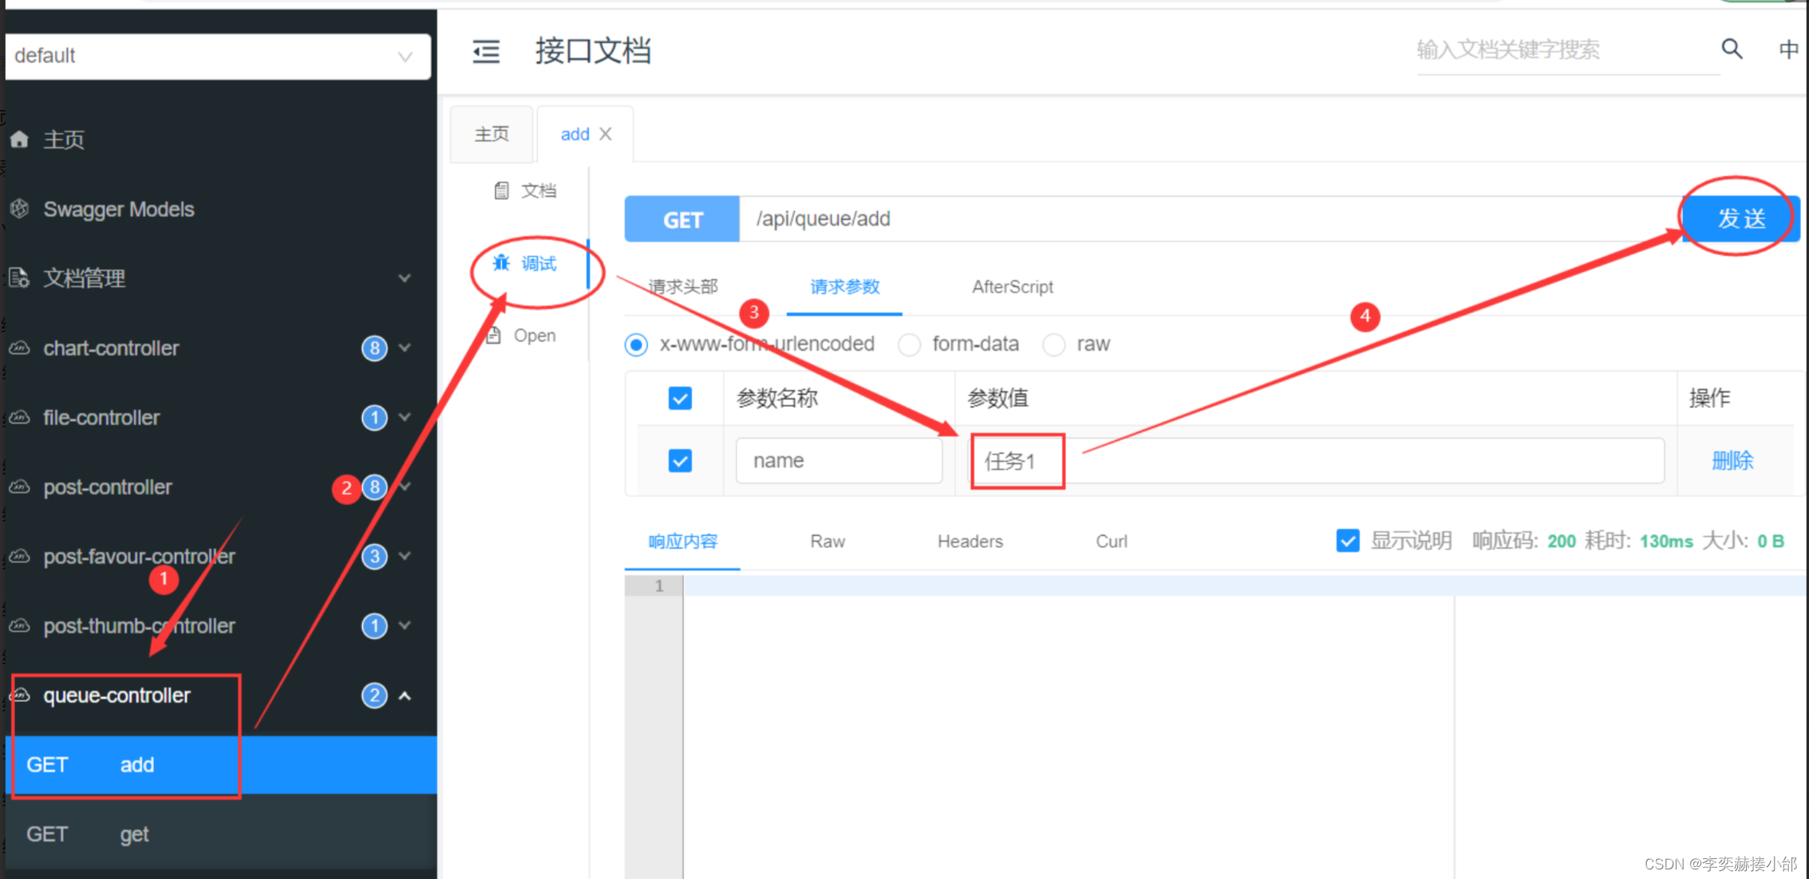Click the post-favour-controller cloud icon

click(19, 556)
